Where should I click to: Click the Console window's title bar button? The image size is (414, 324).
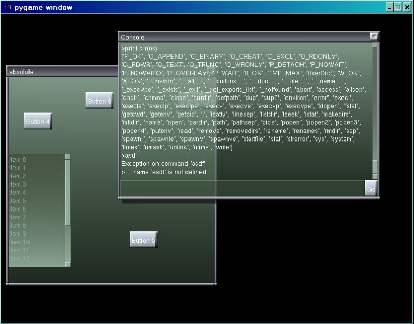point(374,36)
